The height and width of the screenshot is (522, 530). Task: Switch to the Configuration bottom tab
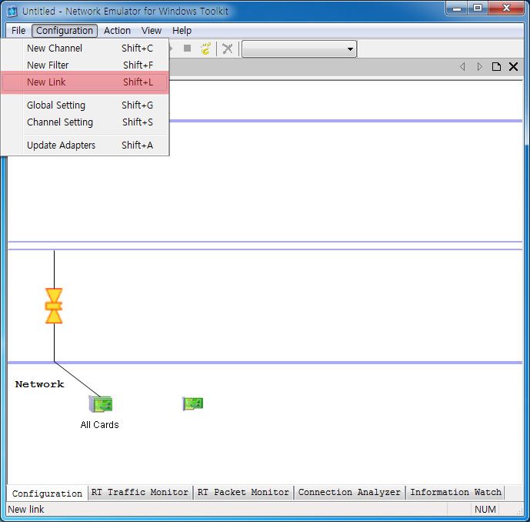click(x=47, y=494)
